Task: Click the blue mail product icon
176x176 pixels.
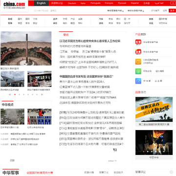Action: 138,81
